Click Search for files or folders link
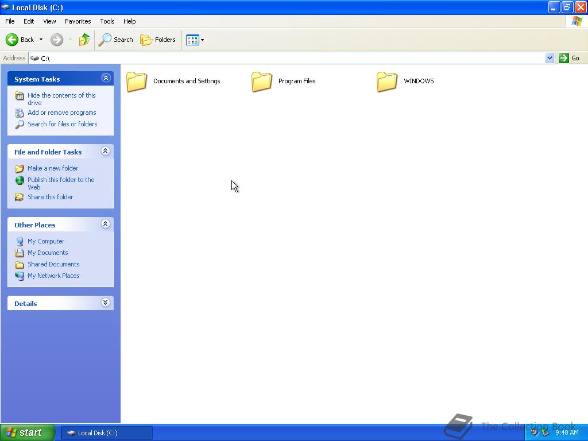This screenshot has width=588, height=441. click(62, 124)
